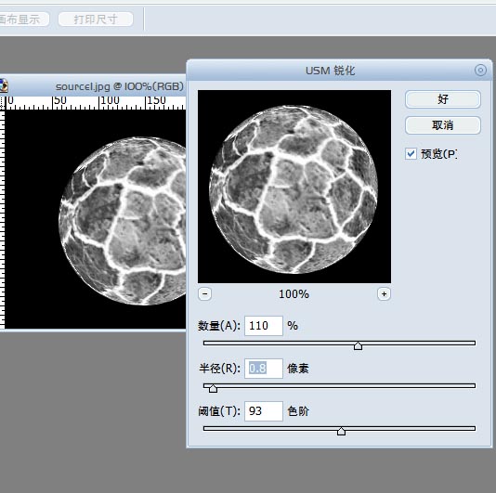Viewport: 496px width, 493px height.
Task: Click the 阈值 threshold slider handle
Action: 341,432
